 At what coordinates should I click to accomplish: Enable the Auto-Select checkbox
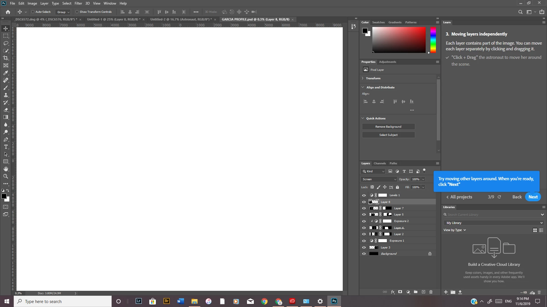(33, 12)
